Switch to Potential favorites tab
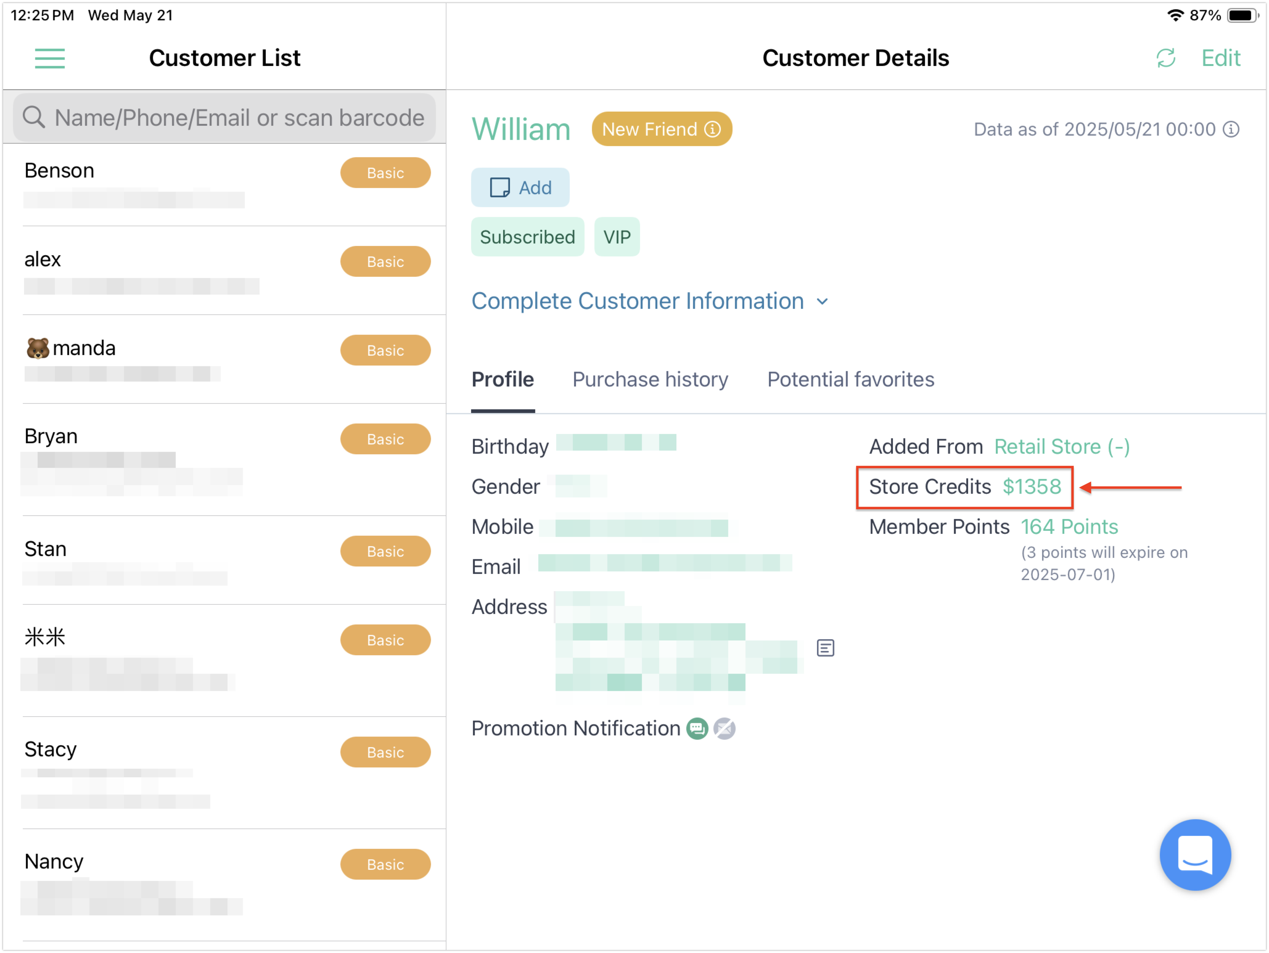This screenshot has width=1269, height=953. (x=851, y=380)
